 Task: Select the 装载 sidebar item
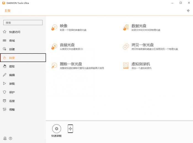click(23, 83)
